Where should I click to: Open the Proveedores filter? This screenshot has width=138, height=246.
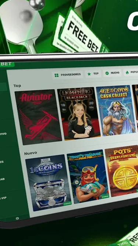[68, 75]
